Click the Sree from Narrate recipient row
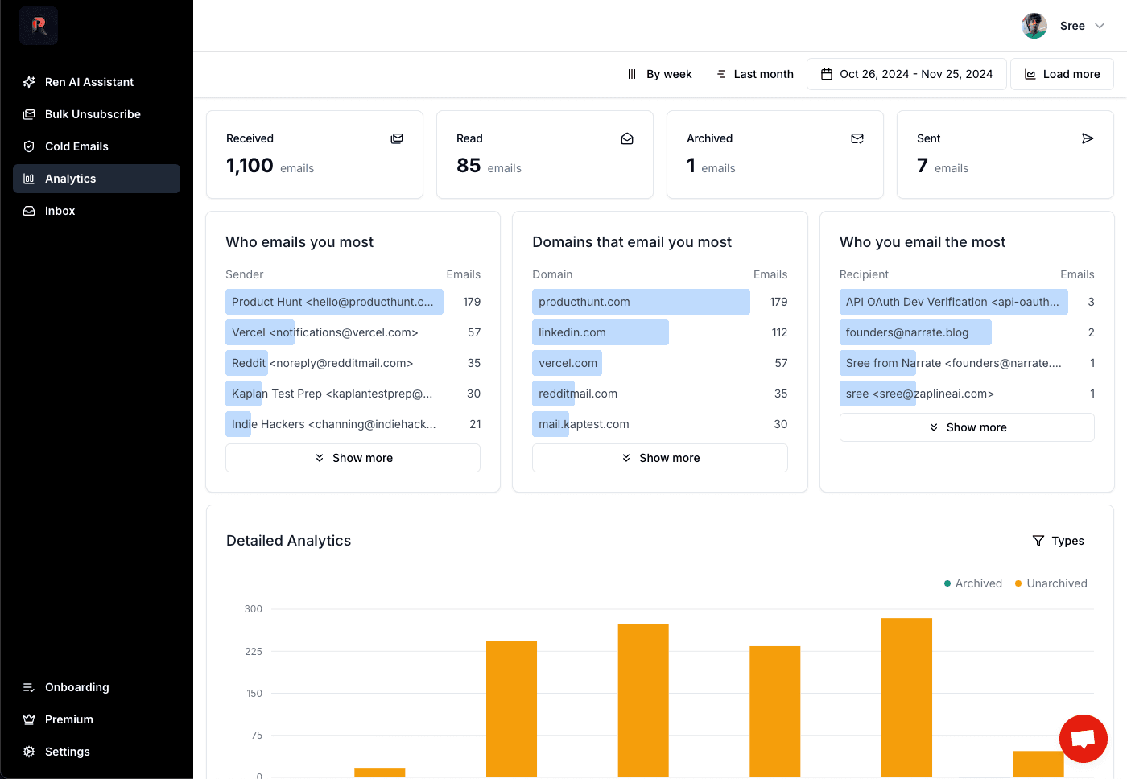 [967, 363]
